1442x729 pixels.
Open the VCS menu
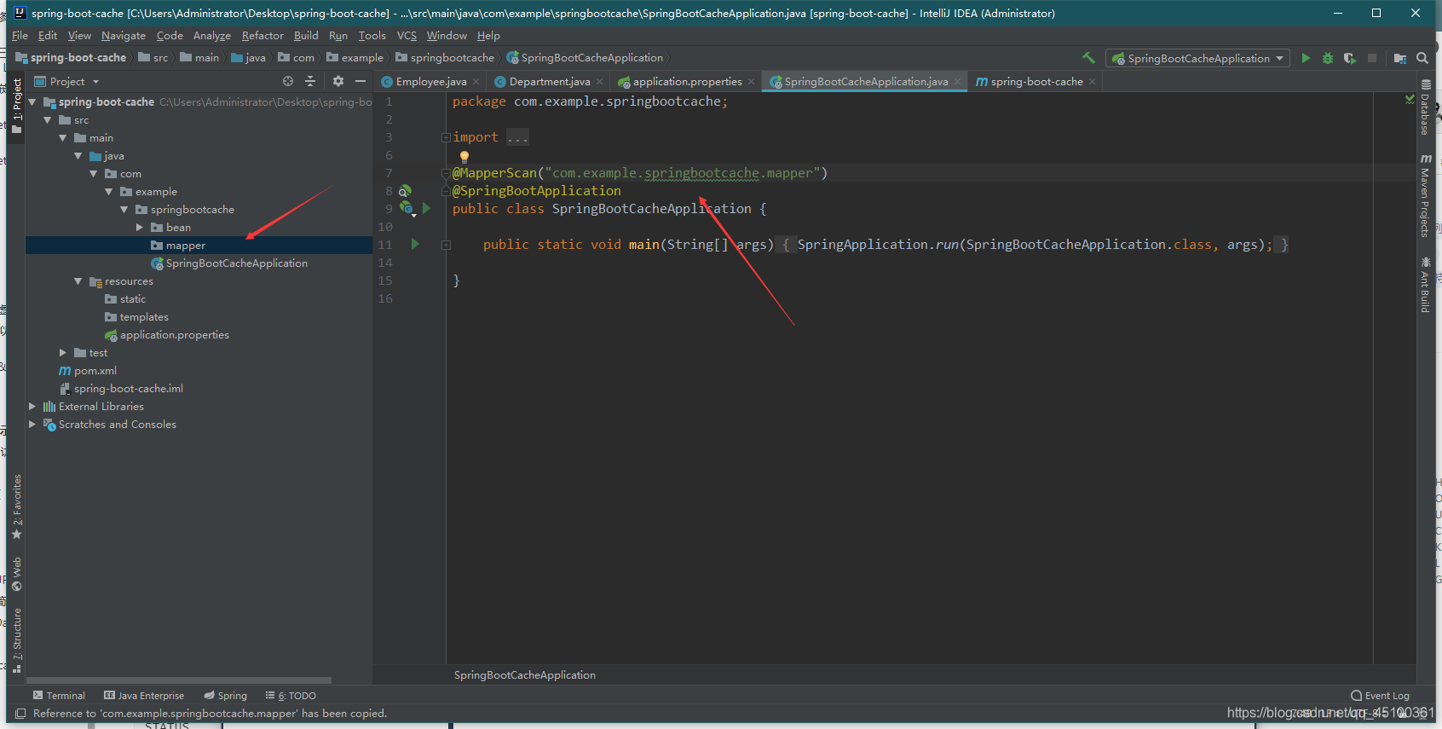[x=407, y=36]
